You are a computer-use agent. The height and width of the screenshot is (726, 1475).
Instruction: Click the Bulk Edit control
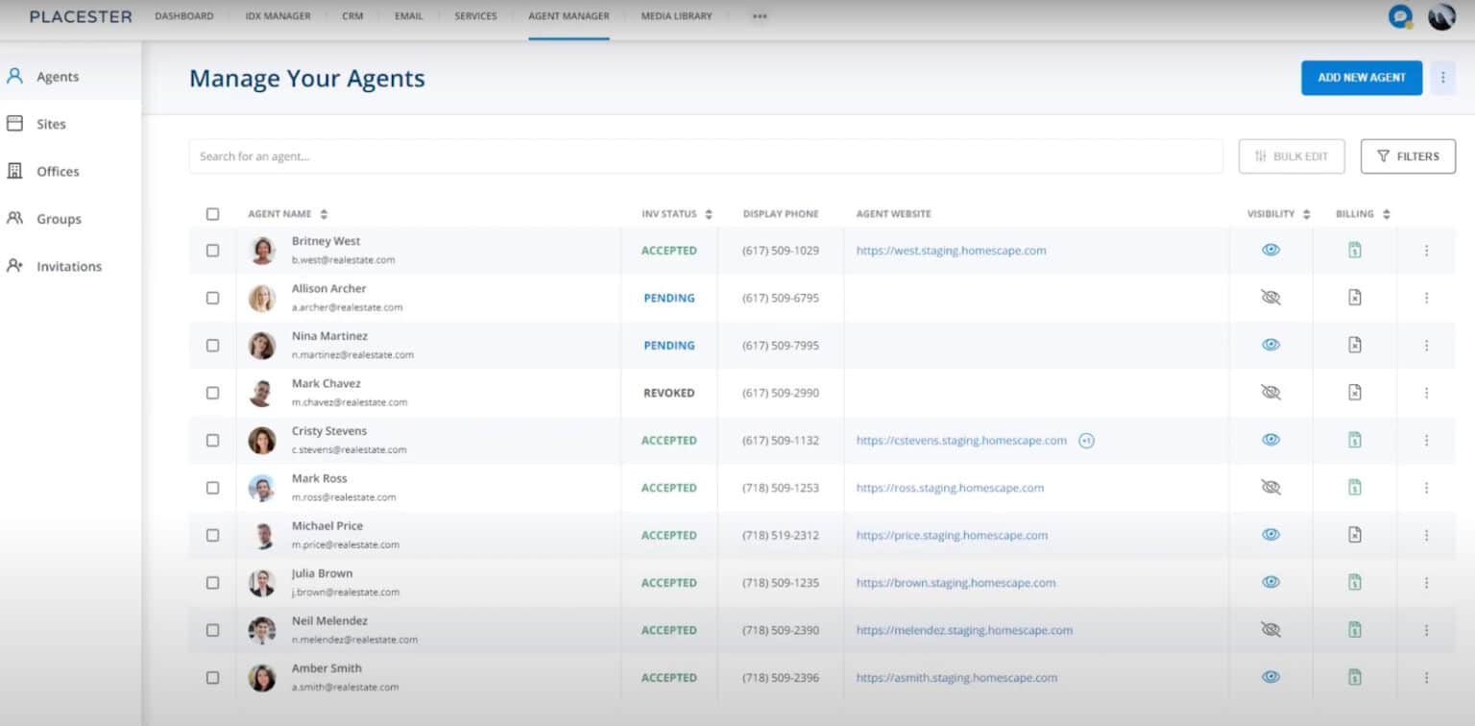point(1291,156)
